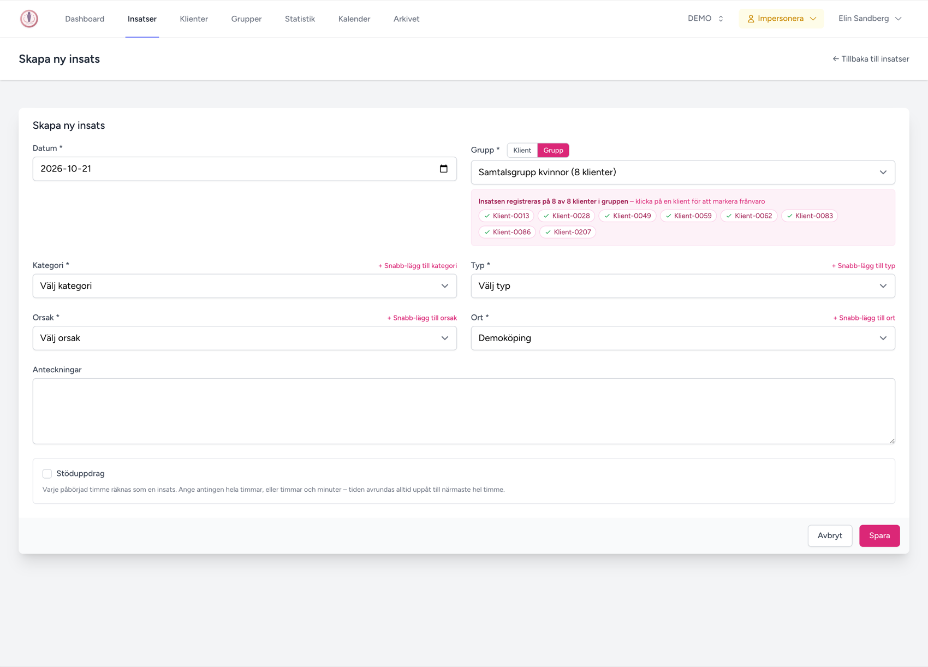
Task: Click Snabb-lägg till typ link
Action: (863, 266)
